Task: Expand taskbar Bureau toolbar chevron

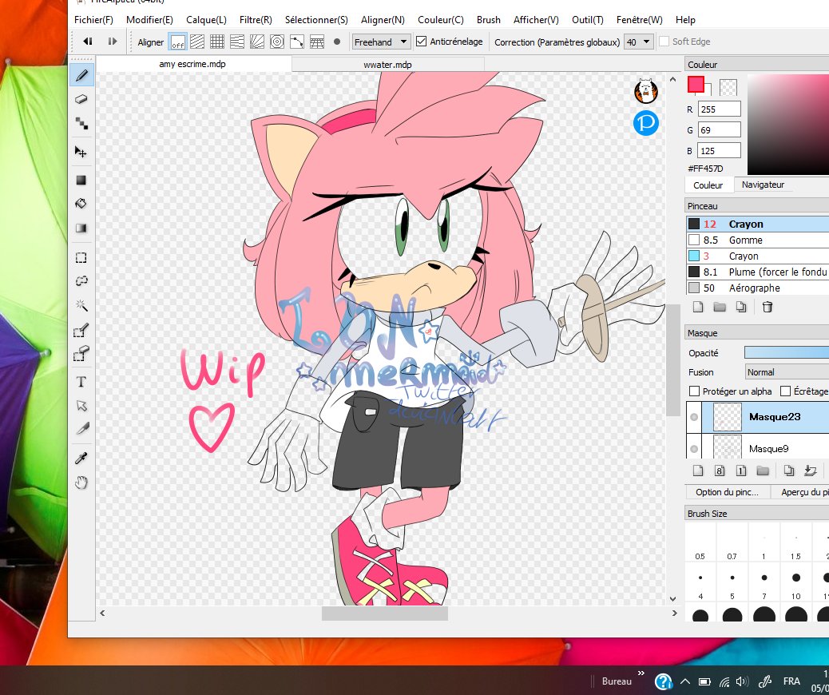Action: tap(641, 673)
